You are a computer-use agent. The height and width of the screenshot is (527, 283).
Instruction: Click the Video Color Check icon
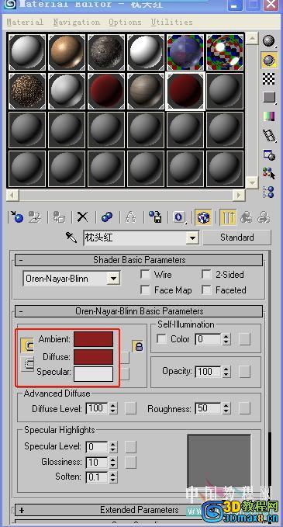click(269, 116)
